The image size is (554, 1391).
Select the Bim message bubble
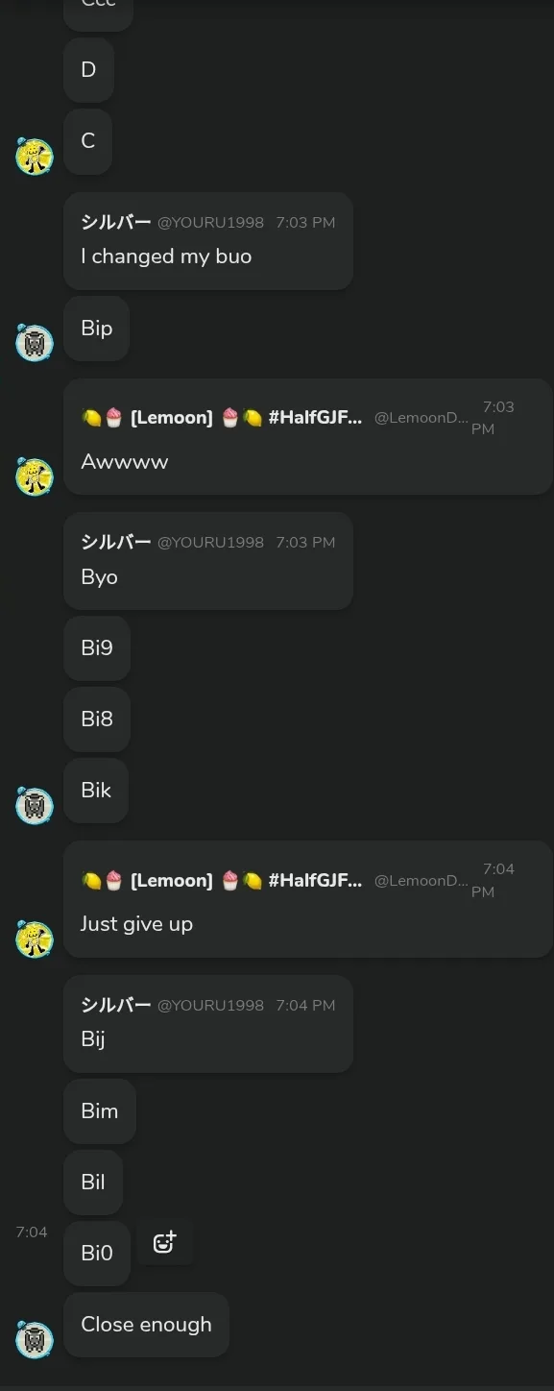[100, 1111]
